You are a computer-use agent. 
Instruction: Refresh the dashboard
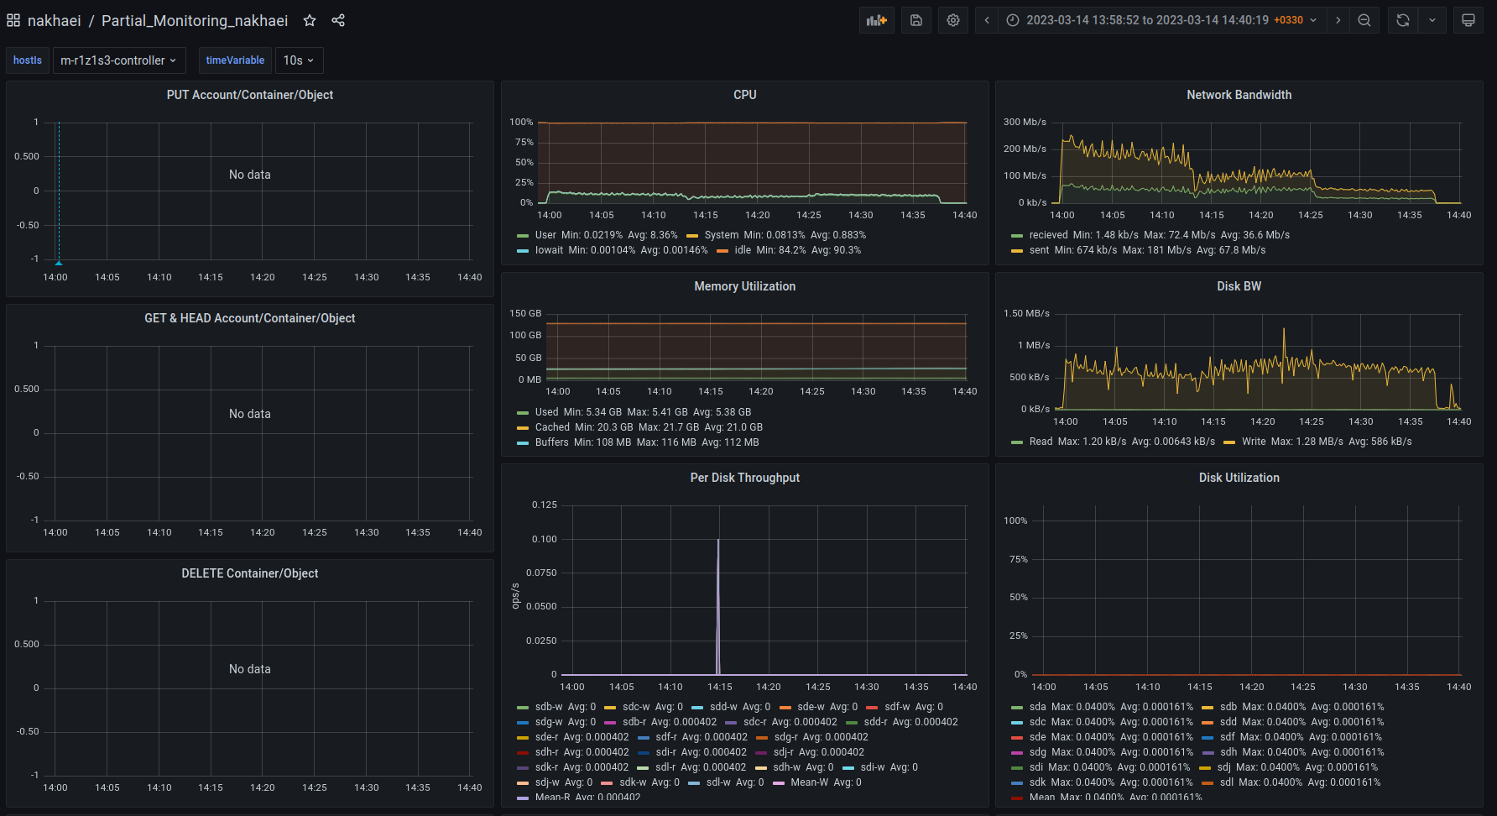click(1403, 20)
